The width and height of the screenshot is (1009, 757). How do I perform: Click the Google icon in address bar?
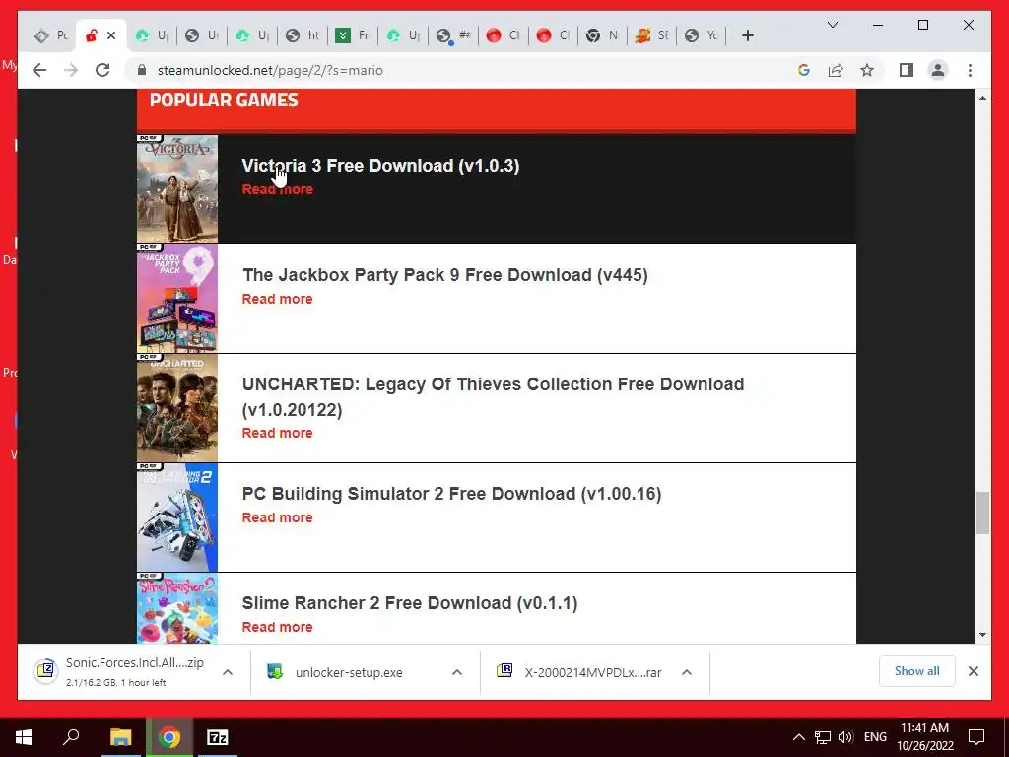[804, 70]
